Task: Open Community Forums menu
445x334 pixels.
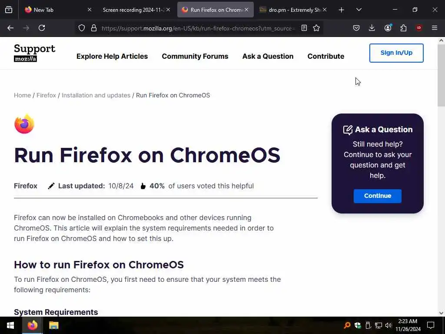Action: point(195,56)
